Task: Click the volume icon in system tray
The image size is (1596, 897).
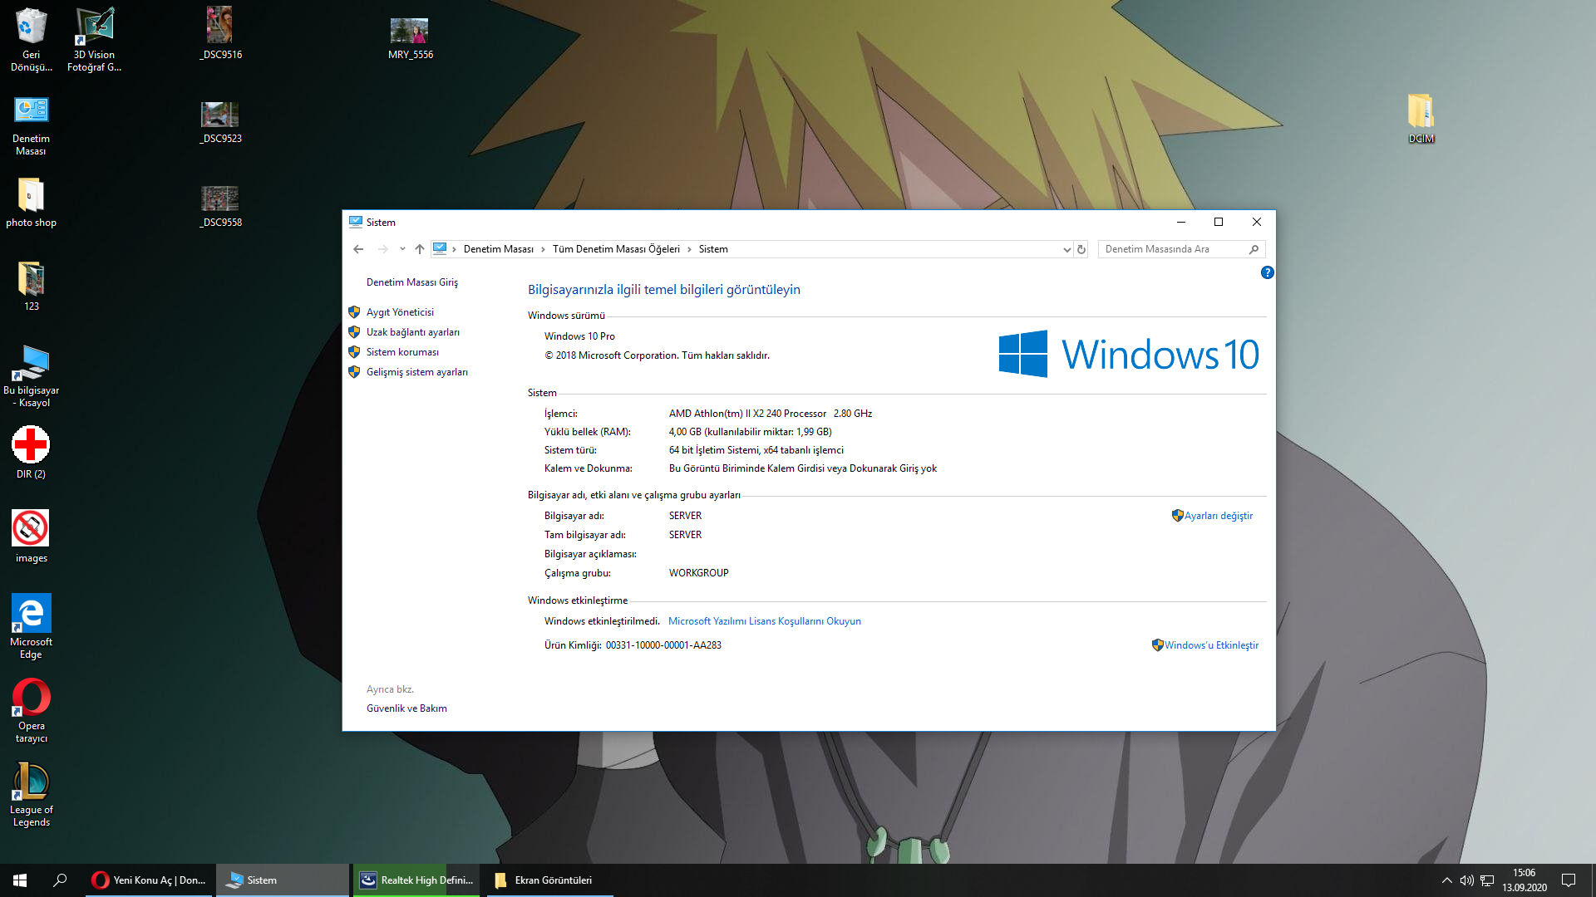Action: point(1466,880)
